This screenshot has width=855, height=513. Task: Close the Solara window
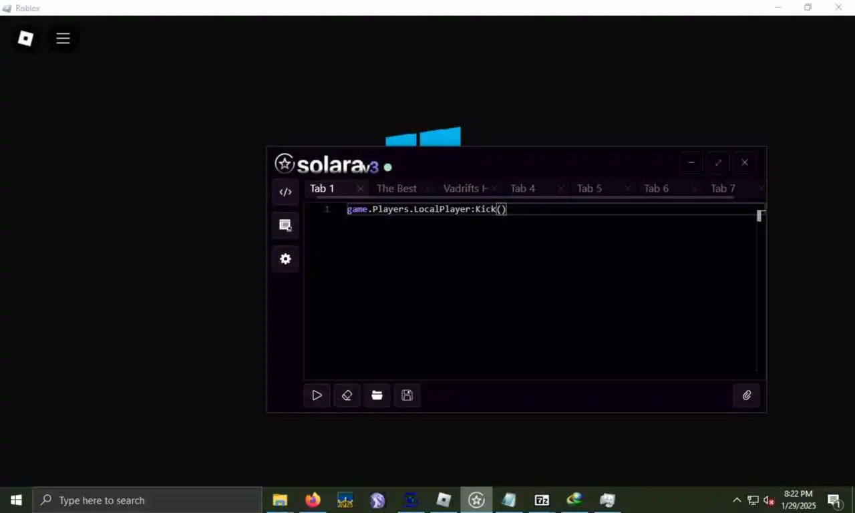[745, 162]
